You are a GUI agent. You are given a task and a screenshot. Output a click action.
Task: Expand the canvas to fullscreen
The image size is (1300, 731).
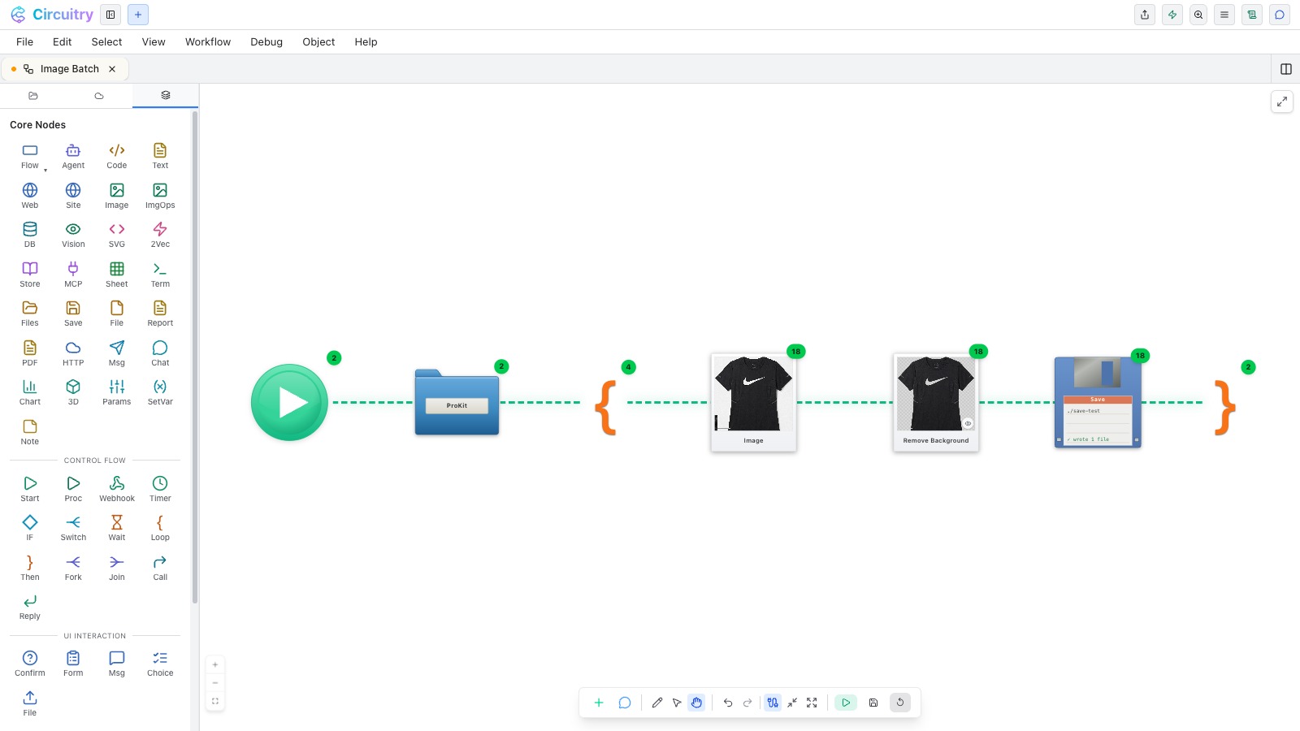click(1282, 102)
